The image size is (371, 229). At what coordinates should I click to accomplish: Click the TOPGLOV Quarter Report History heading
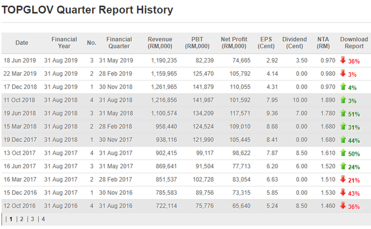[x=87, y=10]
